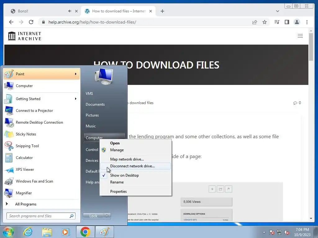Open Music in Start menu
Viewport: 318px width, 238px height.
[x=91, y=126]
